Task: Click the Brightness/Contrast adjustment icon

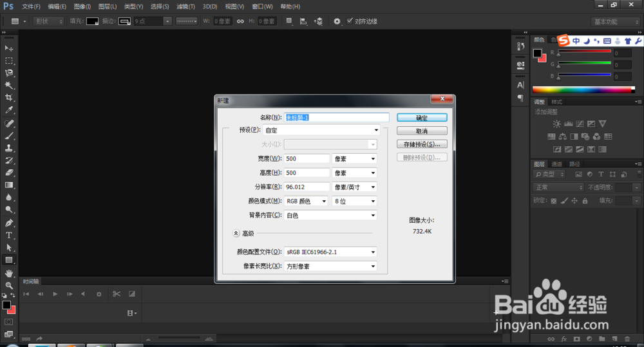Action: click(x=556, y=124)
